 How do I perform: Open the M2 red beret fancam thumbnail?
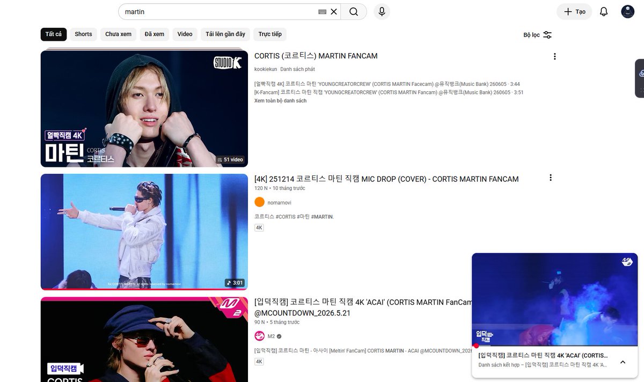point(144,340)
